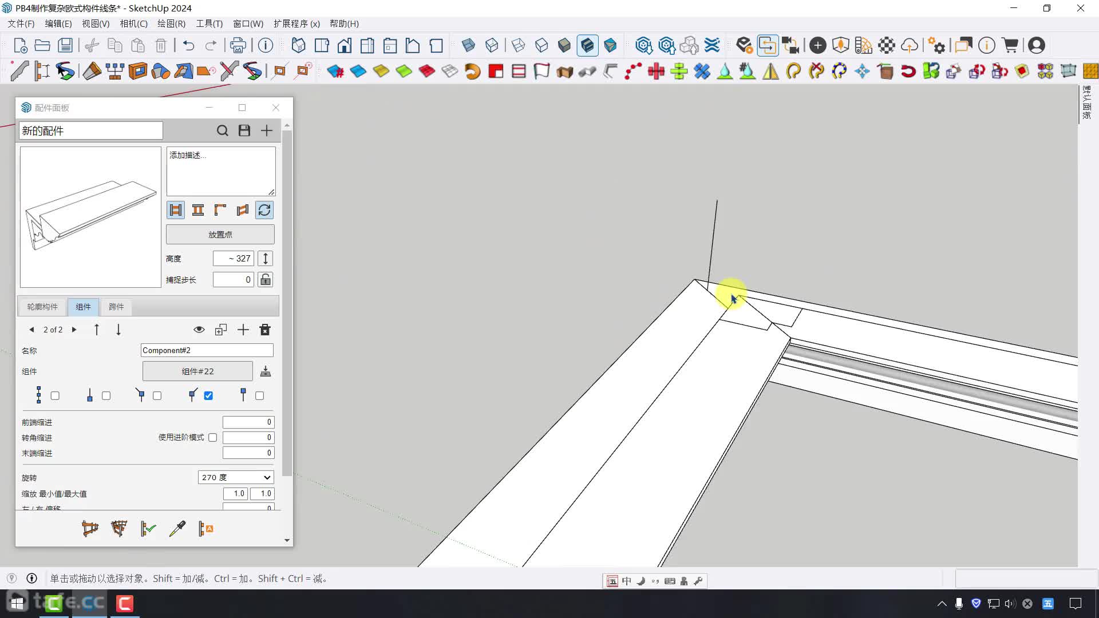Go to the previous component with the left arrow
The width and height of the screenshot is (1099, 618).
pyautogui.click(x=31, y=330)
